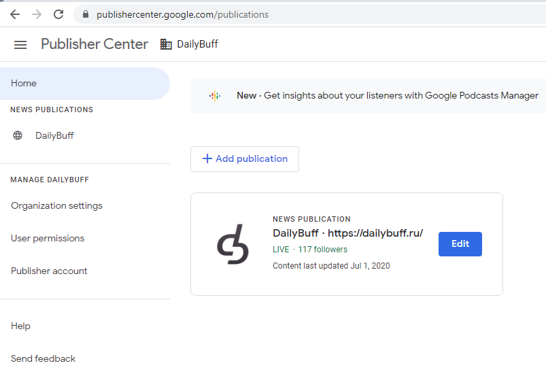Viewport: 546px width, 372px height.
Task: Open the Help link
Action: tap(20, 326)
